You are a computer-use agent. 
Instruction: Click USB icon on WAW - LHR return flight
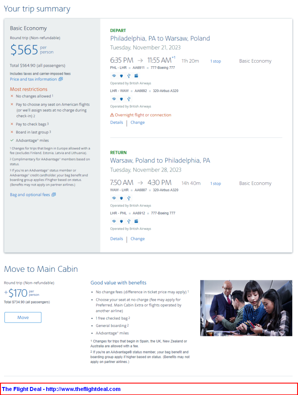click(129, 198)
